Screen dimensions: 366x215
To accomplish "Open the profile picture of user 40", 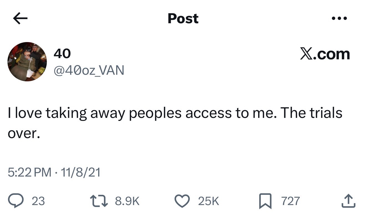I will point(27,62).
